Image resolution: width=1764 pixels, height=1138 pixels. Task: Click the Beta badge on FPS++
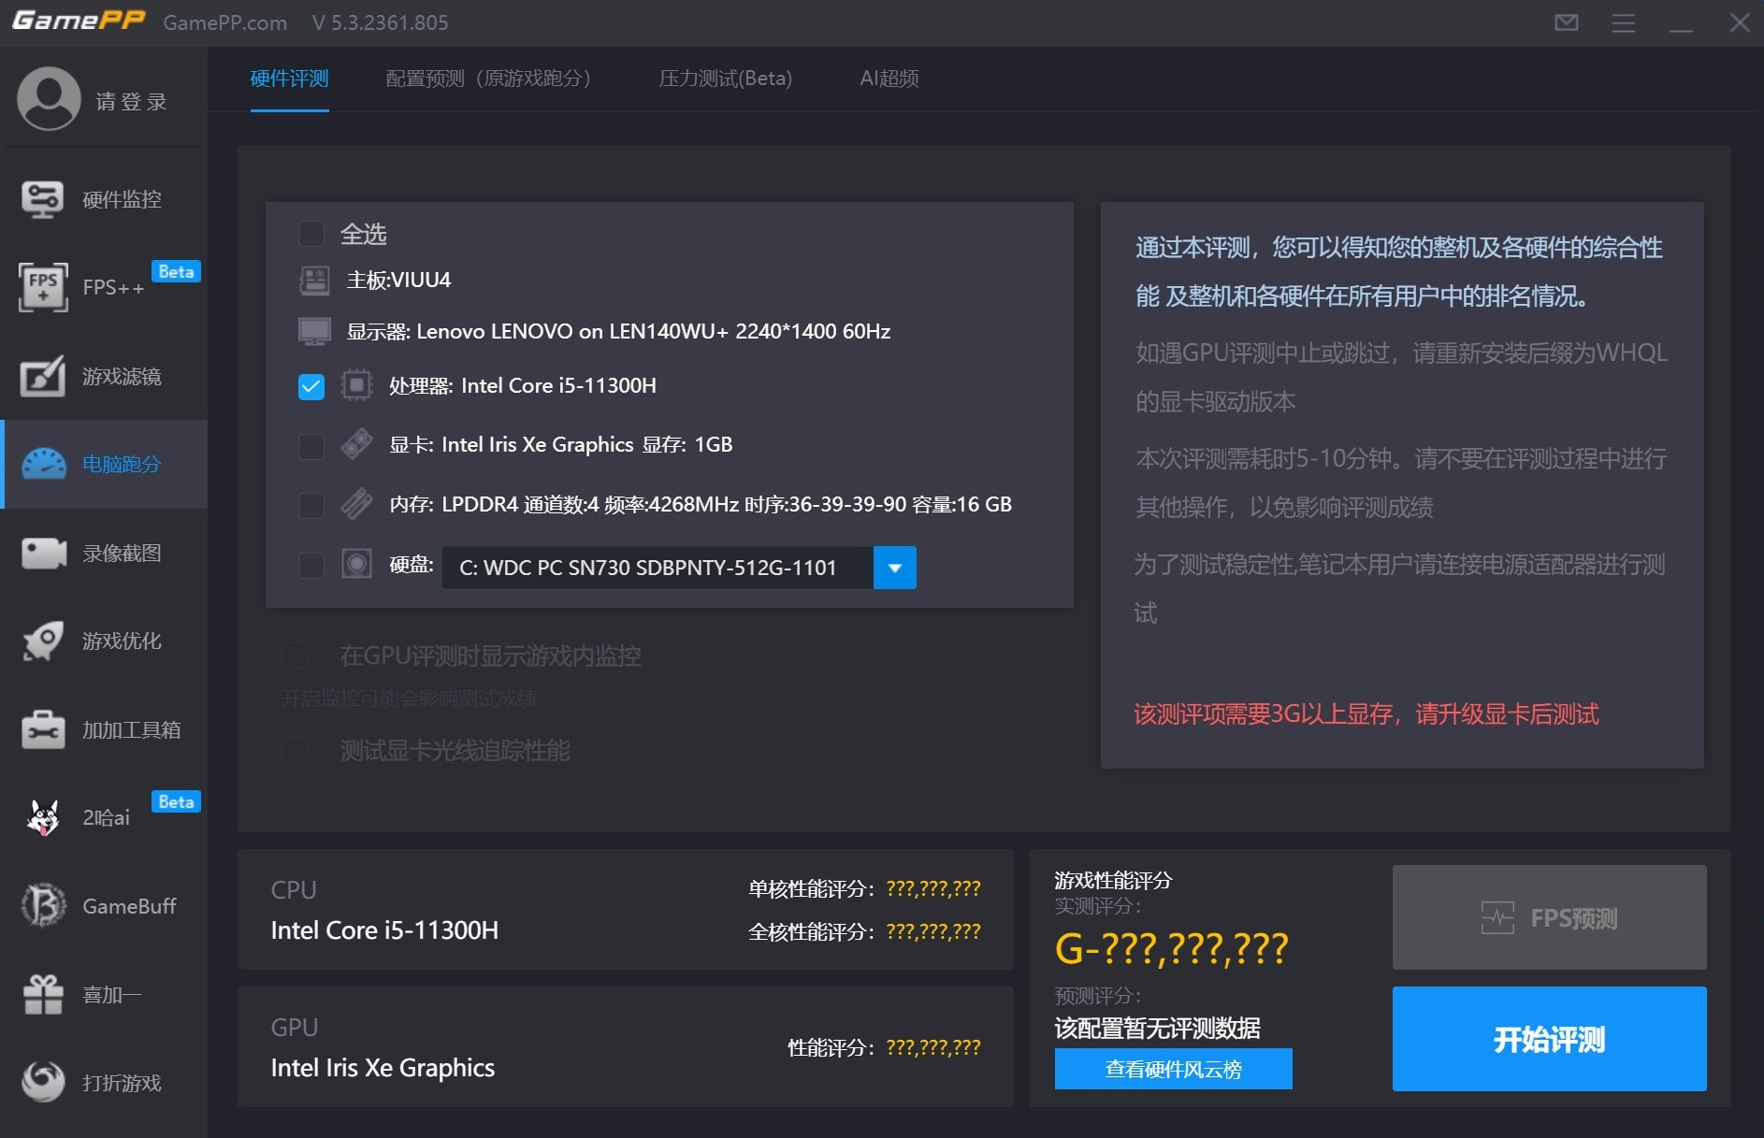[x=176, y=271]
